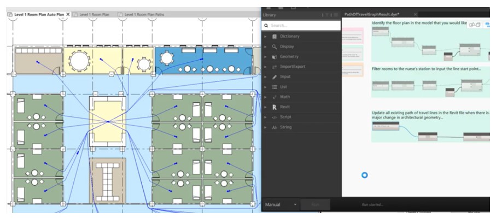Switch to Level 1 Room Plan tab
Image resolution: width=496 pixels, height=218 pixels.
[94, 15]
